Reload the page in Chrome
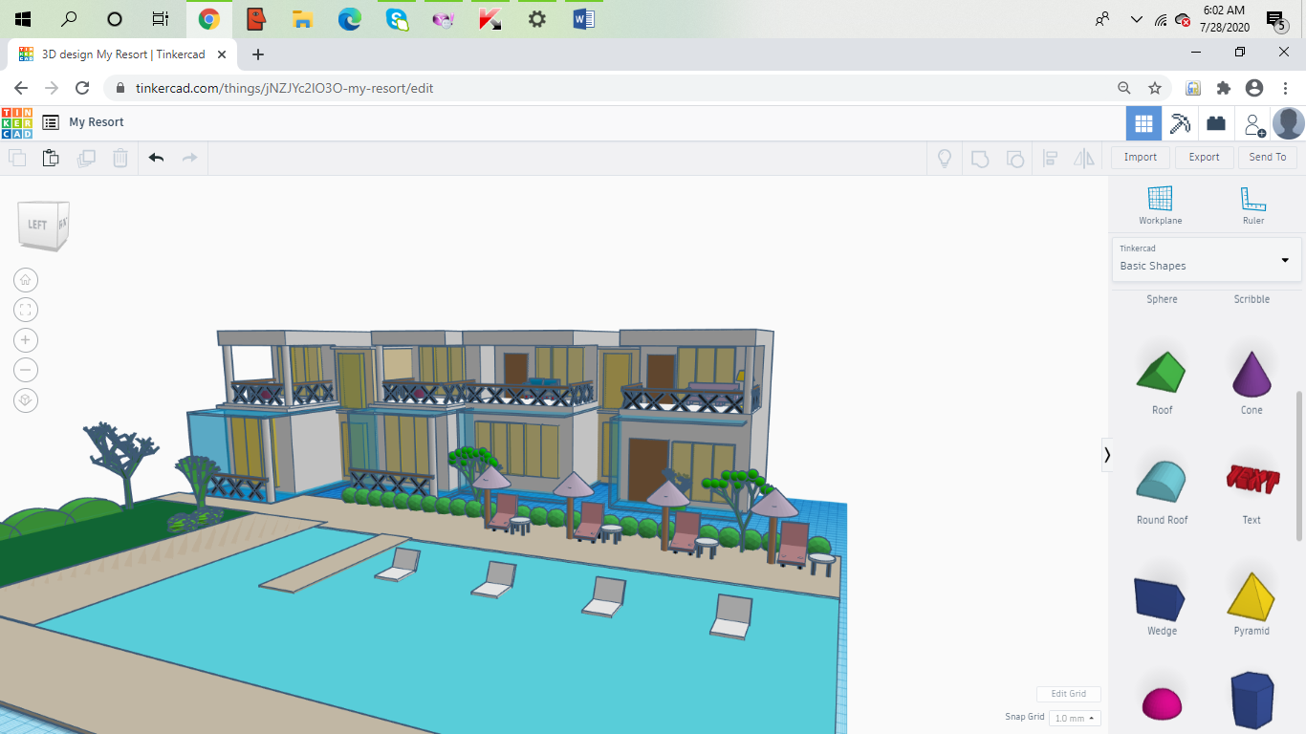This screenshot has width=1306, height=734. (82, 88)
